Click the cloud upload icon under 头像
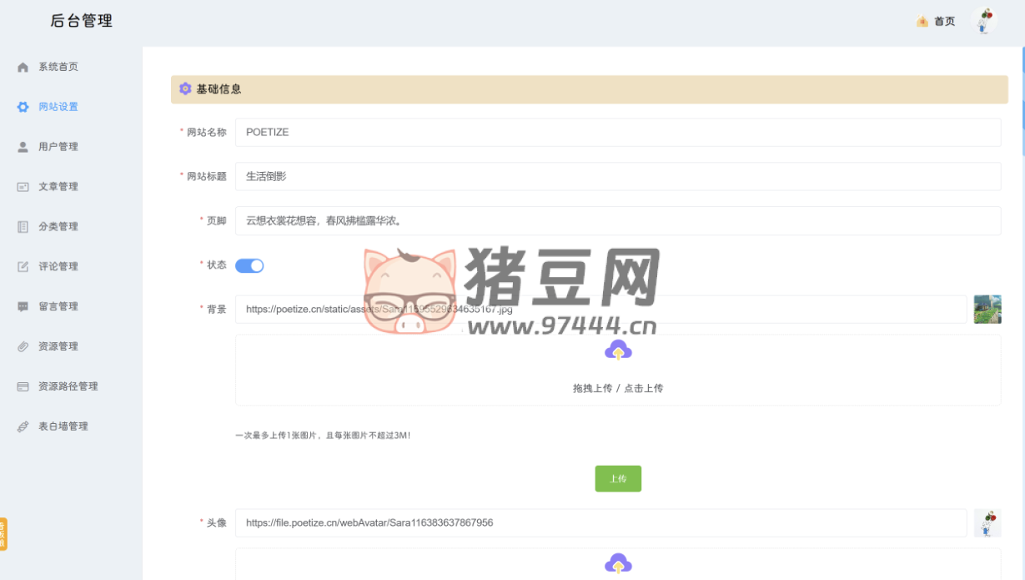The height and width of the screenshot is (580, 1025). click(x=618, y=564)
